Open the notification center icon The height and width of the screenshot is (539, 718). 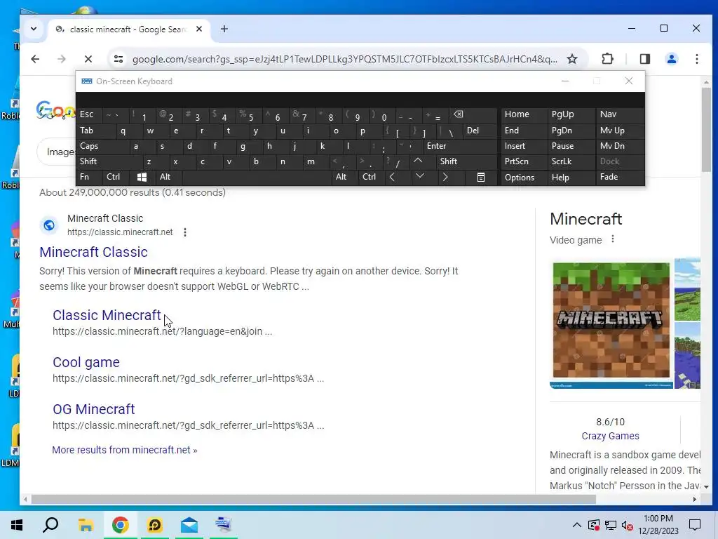pyautogui.click(x=695, y=525)
